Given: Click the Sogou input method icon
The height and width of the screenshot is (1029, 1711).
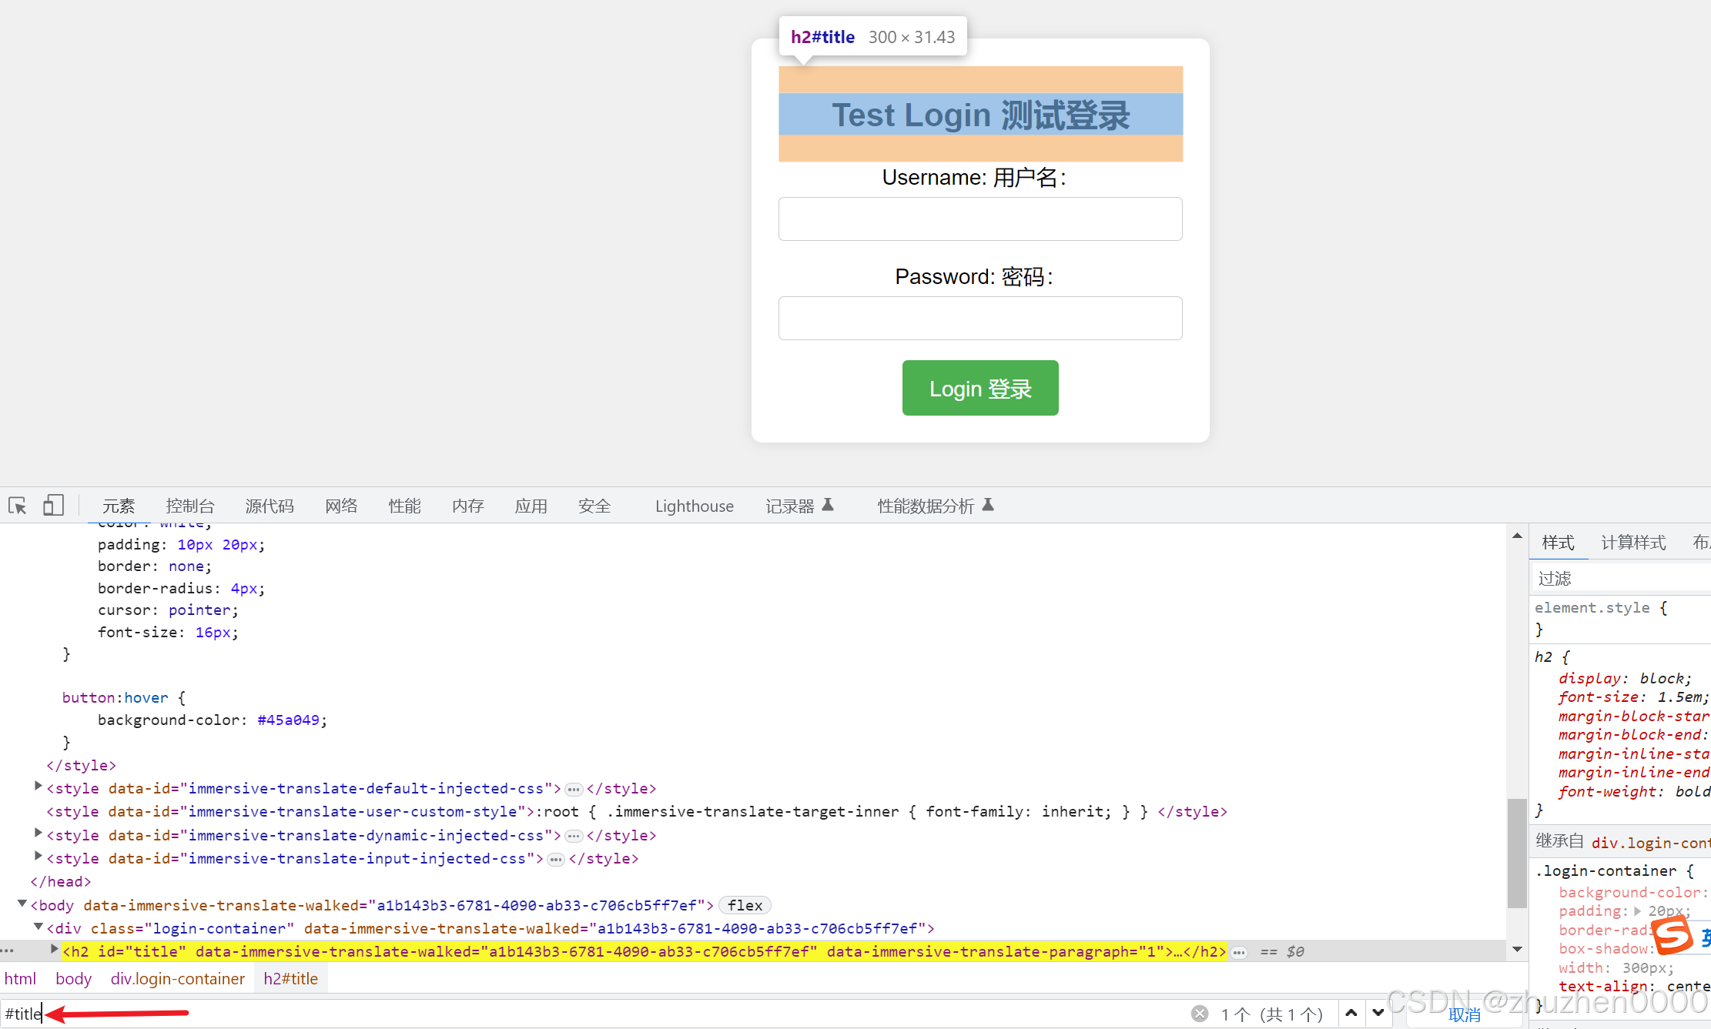Looking at the screenshot, I should click(1672, 936).
